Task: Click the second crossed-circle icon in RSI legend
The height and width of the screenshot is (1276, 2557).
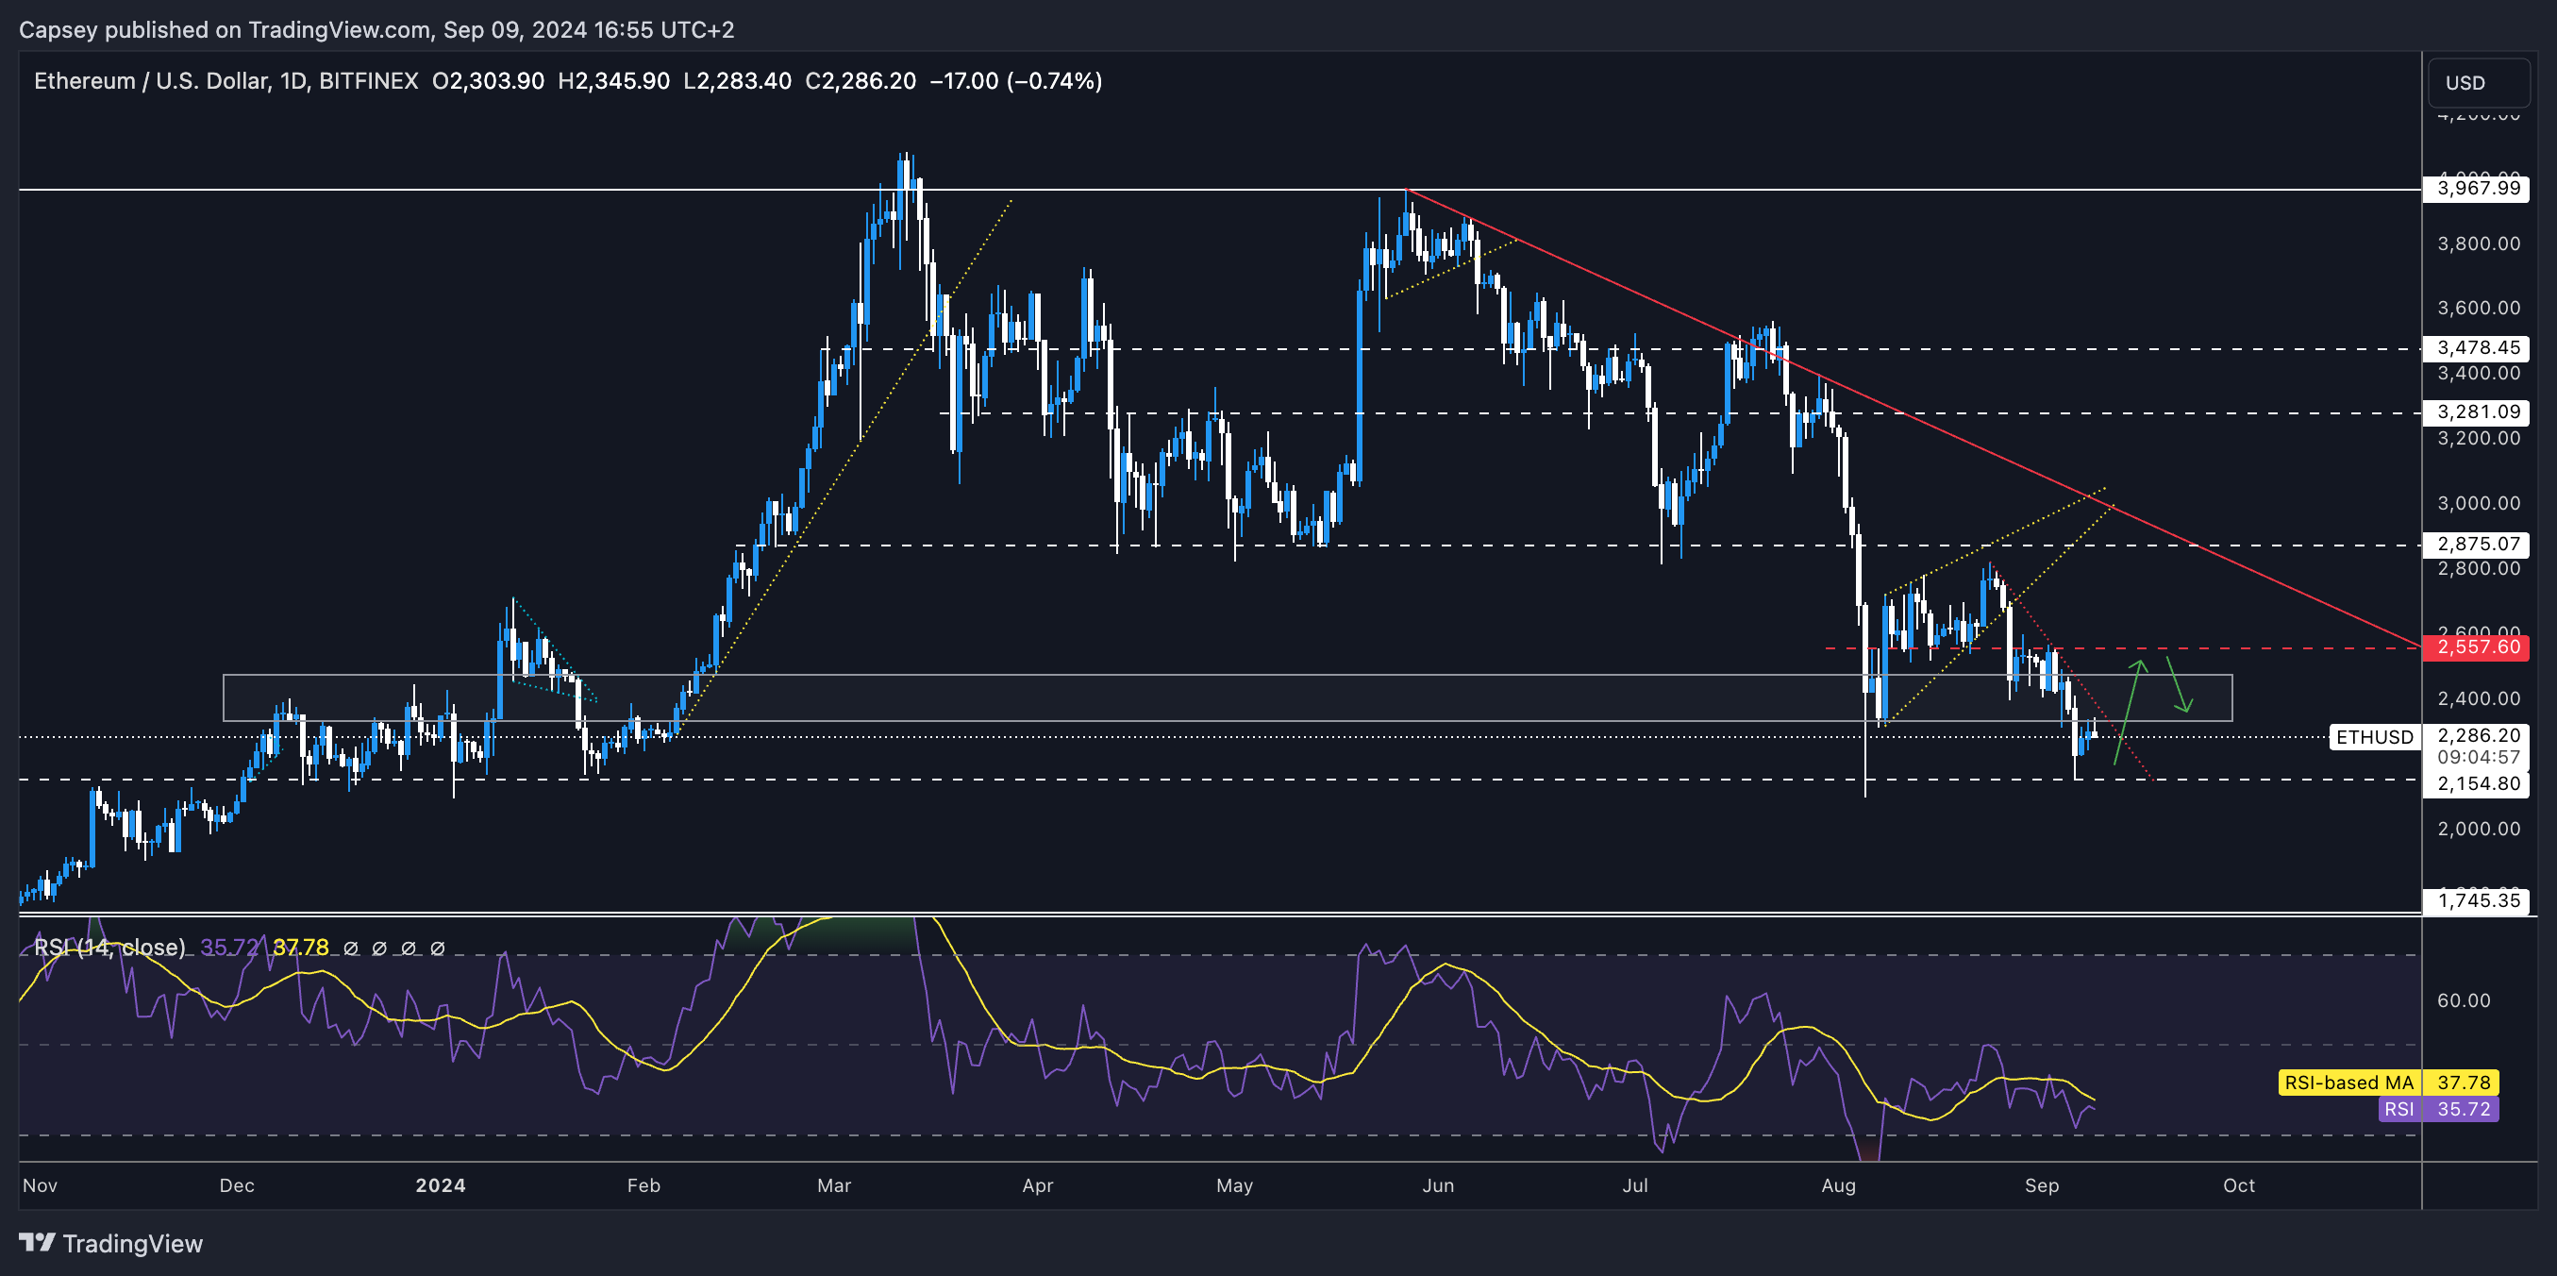Action: tap(379, 948)
